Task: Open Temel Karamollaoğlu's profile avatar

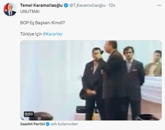Action: tap(10, 9)
